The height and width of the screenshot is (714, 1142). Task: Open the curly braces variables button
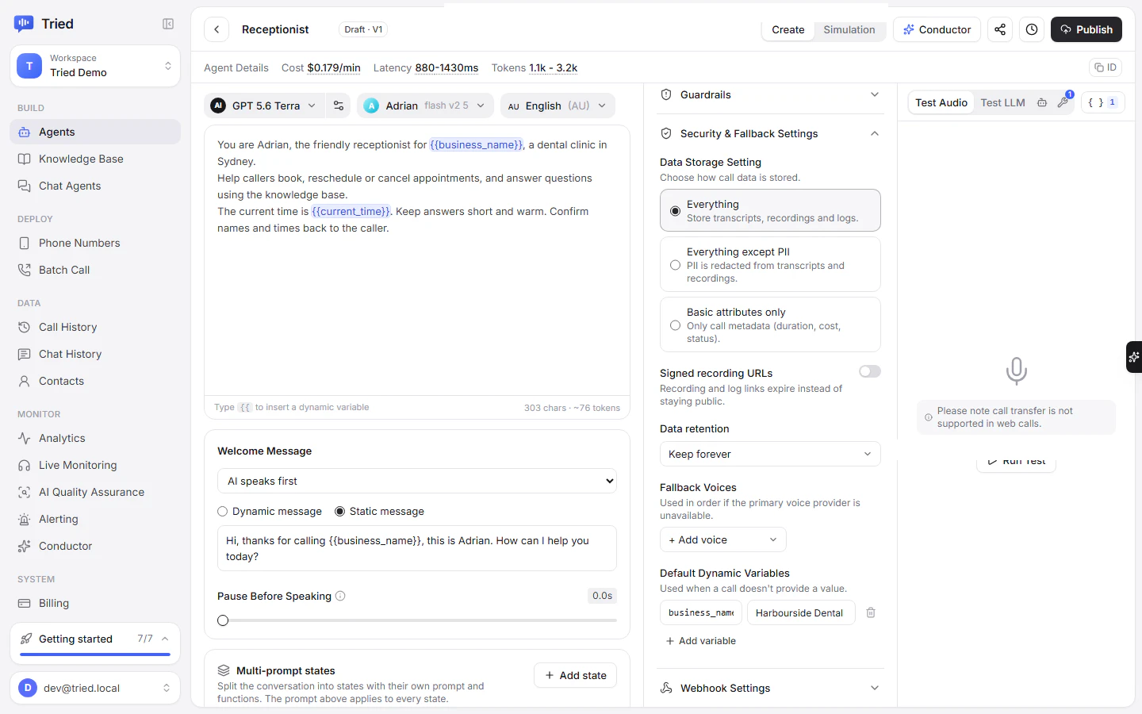pyautogui.click(x=1102, y=102)
